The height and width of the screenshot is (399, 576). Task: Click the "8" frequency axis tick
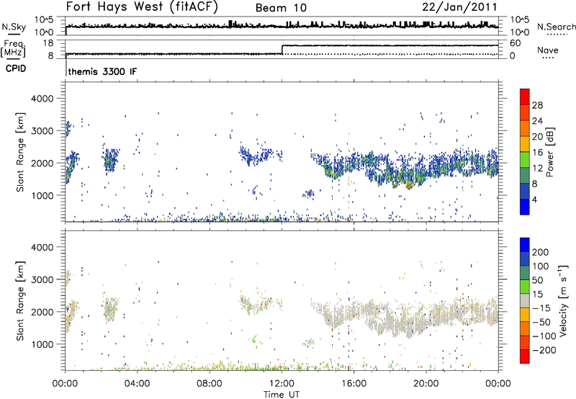click(50, 56)
